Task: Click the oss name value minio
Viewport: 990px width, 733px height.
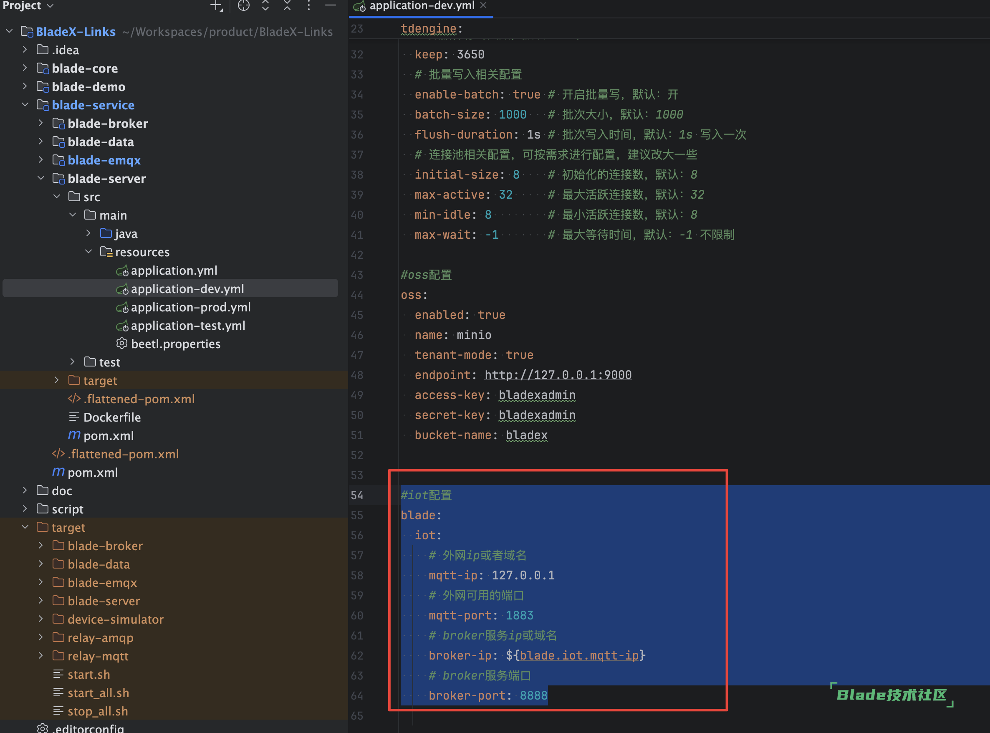Action: [474, 335]
